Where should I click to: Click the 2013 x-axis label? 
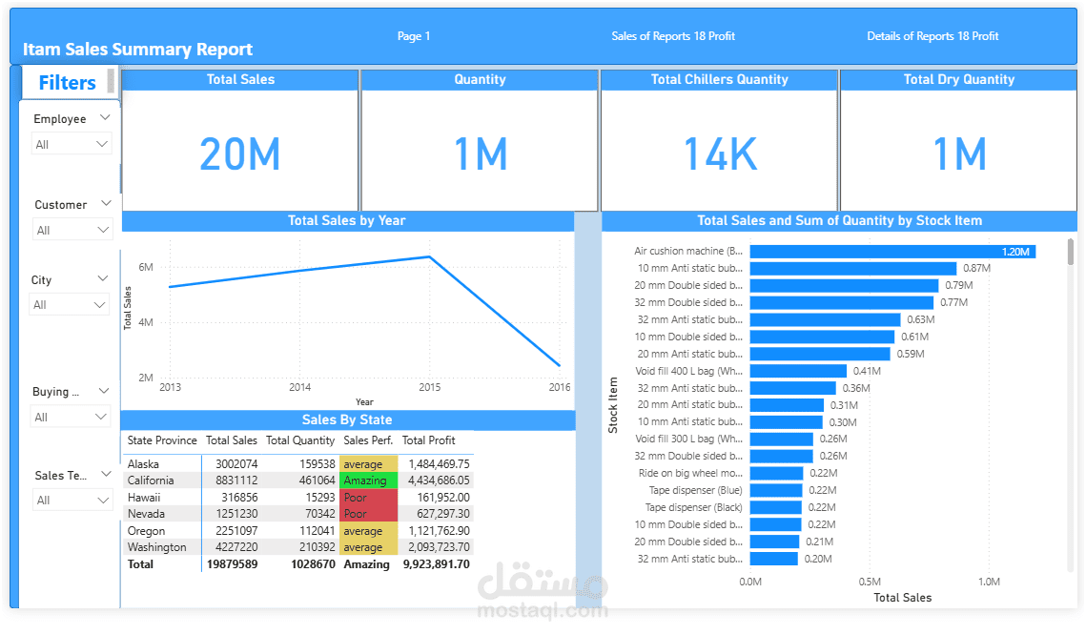(x=170, y=387)
